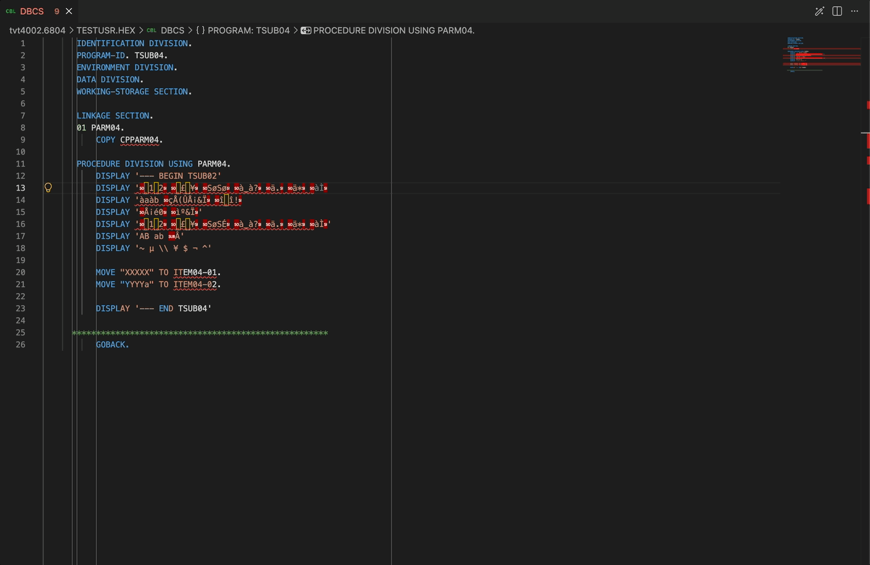
Task: Click the procedure symbol icon in breadcrumbs
Action: pos(306,31)
